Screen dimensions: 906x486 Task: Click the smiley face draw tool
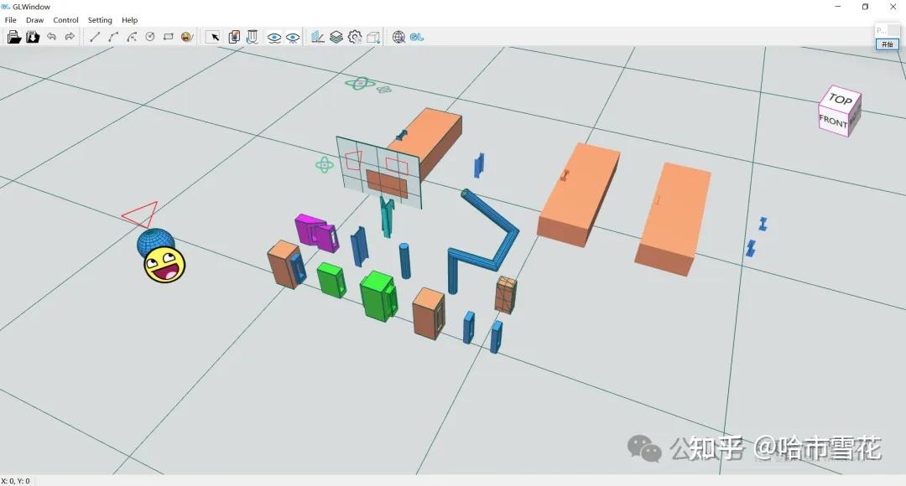point(187,36)
